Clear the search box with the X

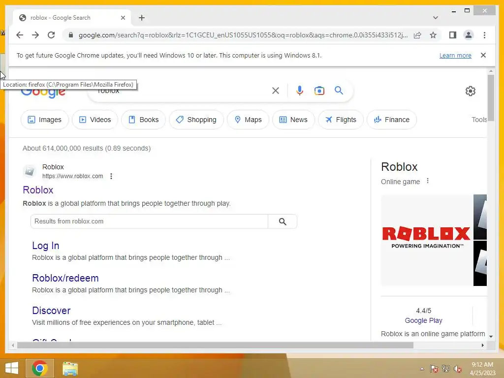tap(276, 91)
